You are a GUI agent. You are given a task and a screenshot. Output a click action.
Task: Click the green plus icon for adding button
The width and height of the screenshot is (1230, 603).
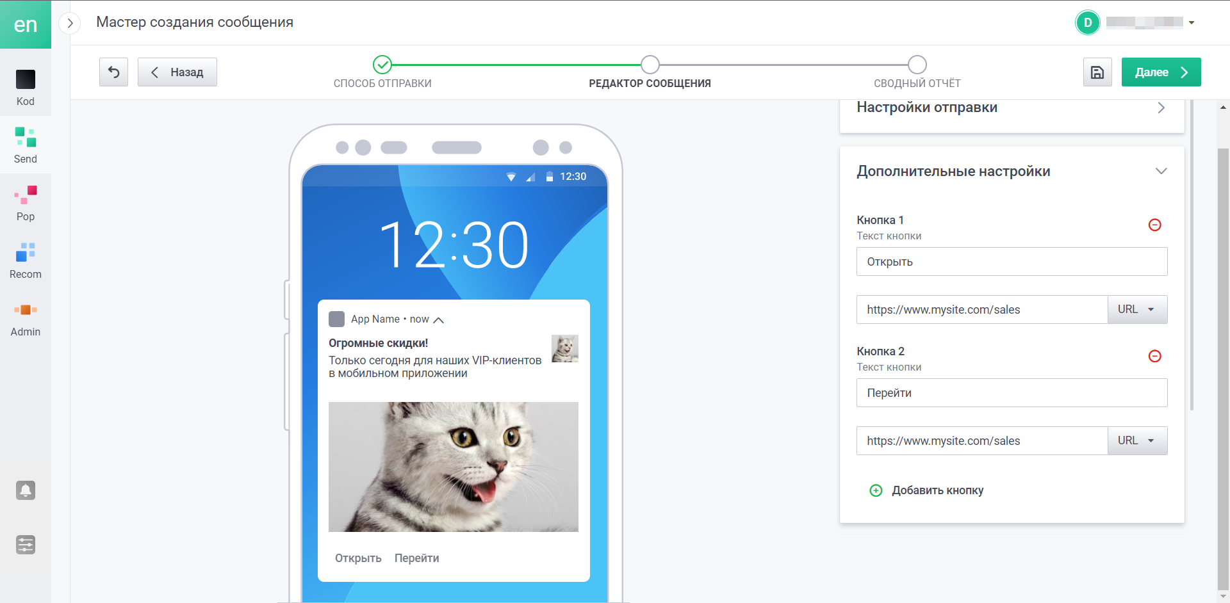click(876, 490)
